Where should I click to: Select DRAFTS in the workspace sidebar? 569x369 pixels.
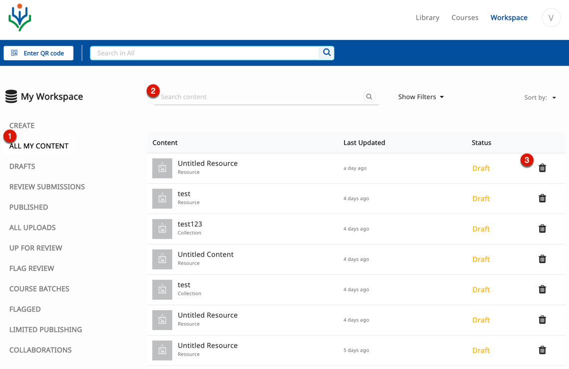(x=22, y=166)
